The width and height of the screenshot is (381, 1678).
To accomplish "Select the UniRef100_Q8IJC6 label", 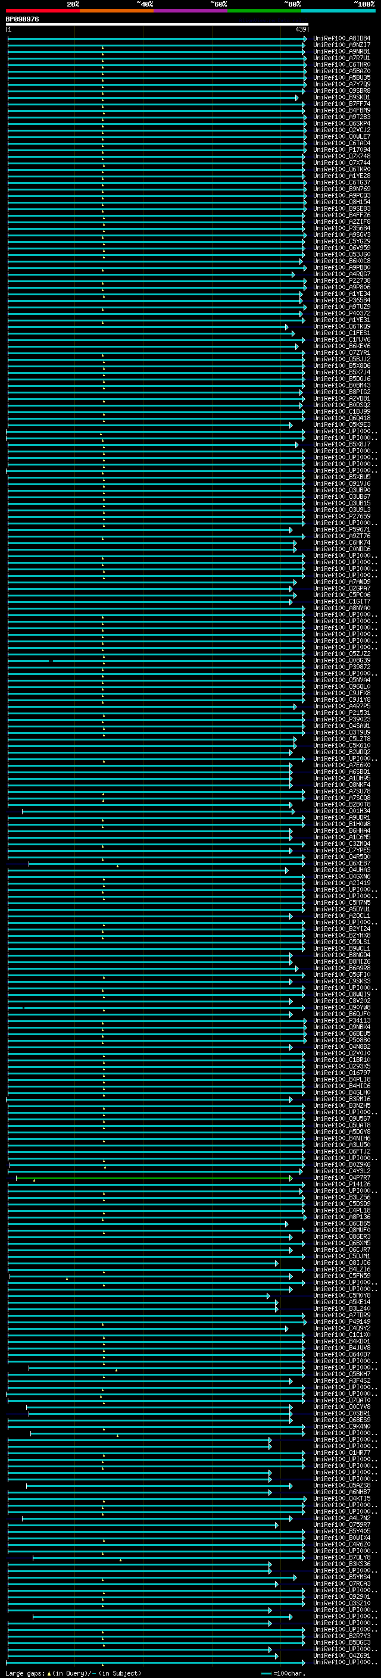I will [342, 1263].
